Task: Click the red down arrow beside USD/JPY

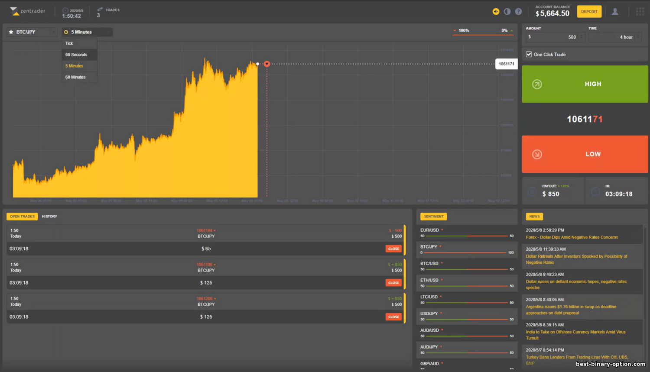Action: coord(442,313)
